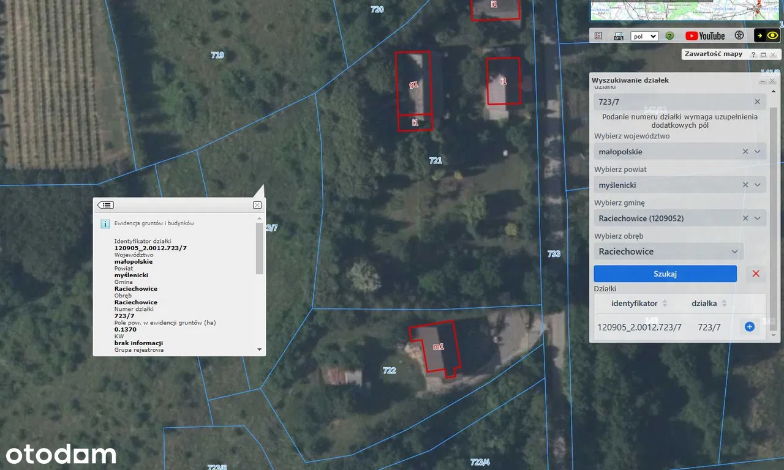Open the map legend grid icon

pos(598,36)
